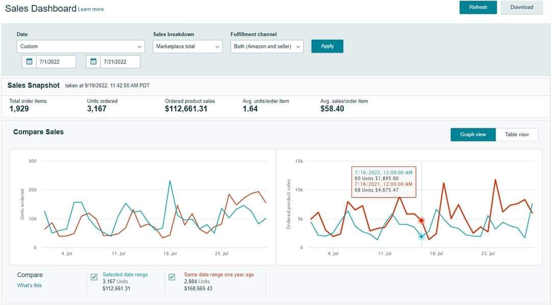Click the teal diamond marker on sales chart
This screenshot has height=305, width=551.
(421, 237)
